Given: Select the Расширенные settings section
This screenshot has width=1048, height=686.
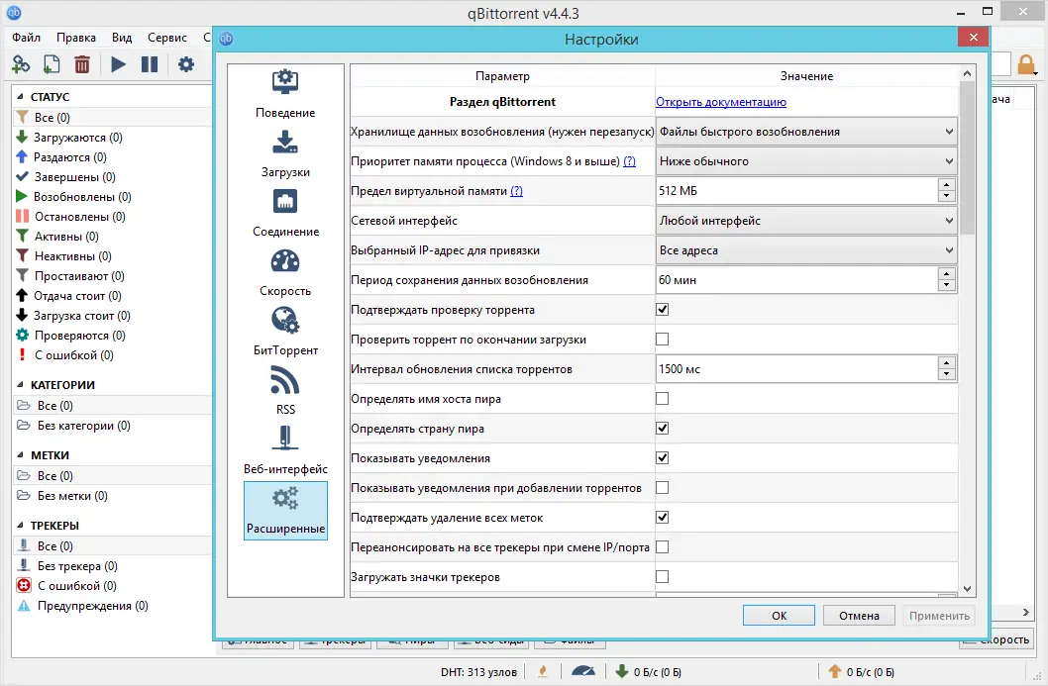Looking at the screenshot, I should tap(285, 511).
